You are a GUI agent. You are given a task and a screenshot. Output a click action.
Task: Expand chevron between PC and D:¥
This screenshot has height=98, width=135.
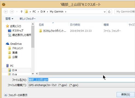(x=38, y=12)
